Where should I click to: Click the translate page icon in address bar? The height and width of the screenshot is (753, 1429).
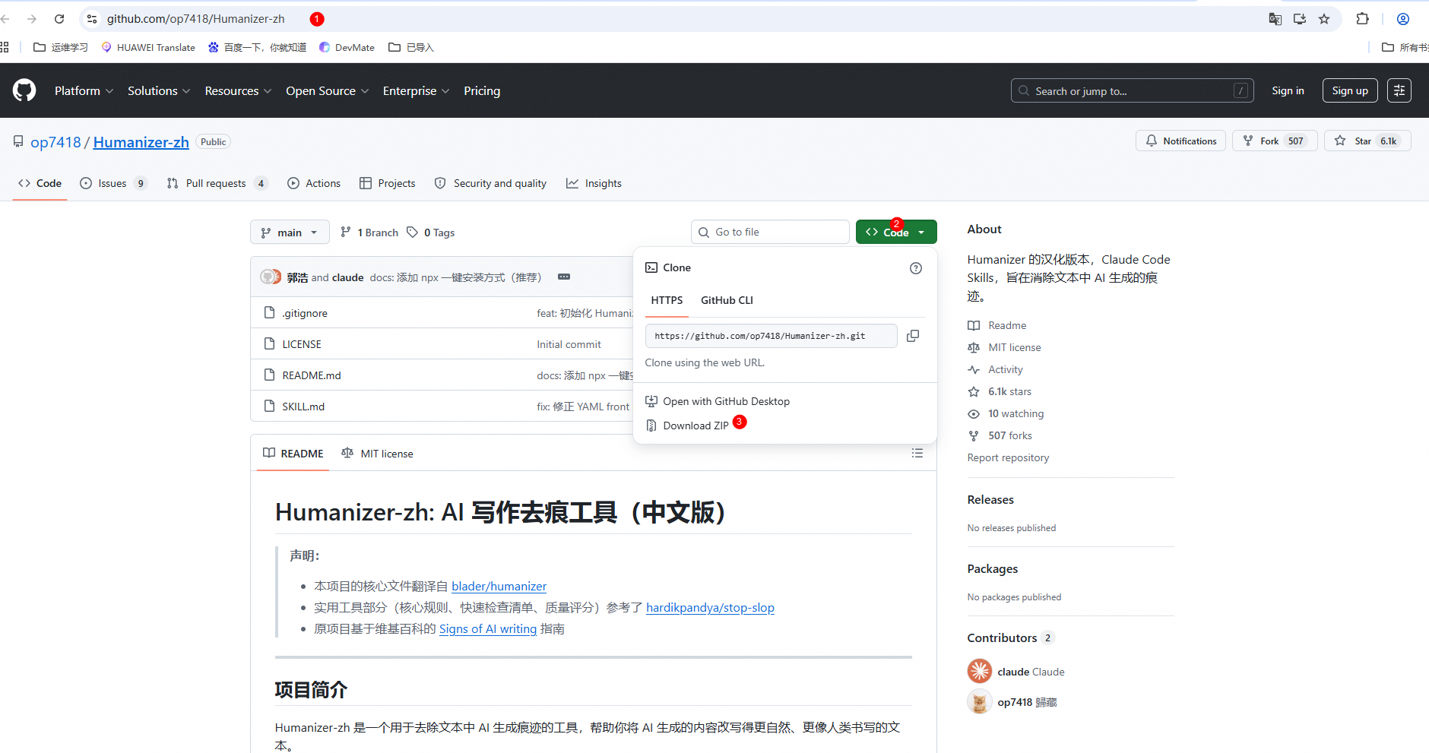pyautogui.click(x=1275, y=19)
